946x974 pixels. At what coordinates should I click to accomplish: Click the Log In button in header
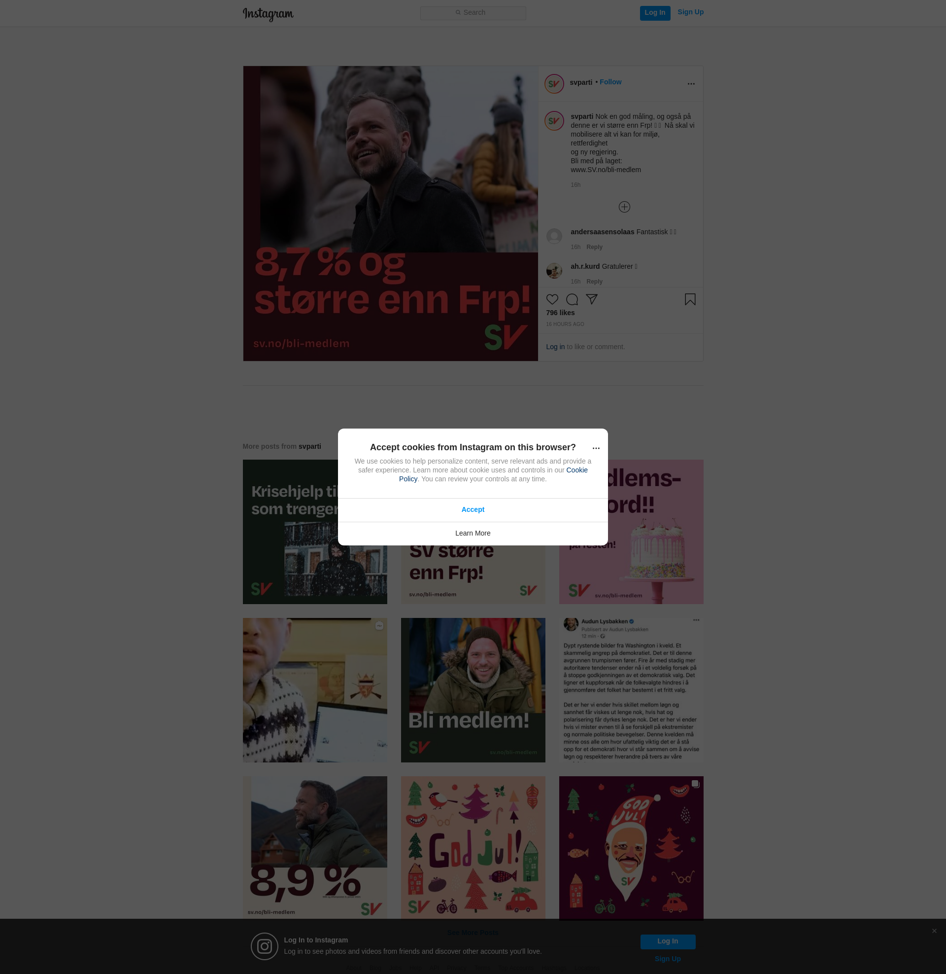(655, 13)
